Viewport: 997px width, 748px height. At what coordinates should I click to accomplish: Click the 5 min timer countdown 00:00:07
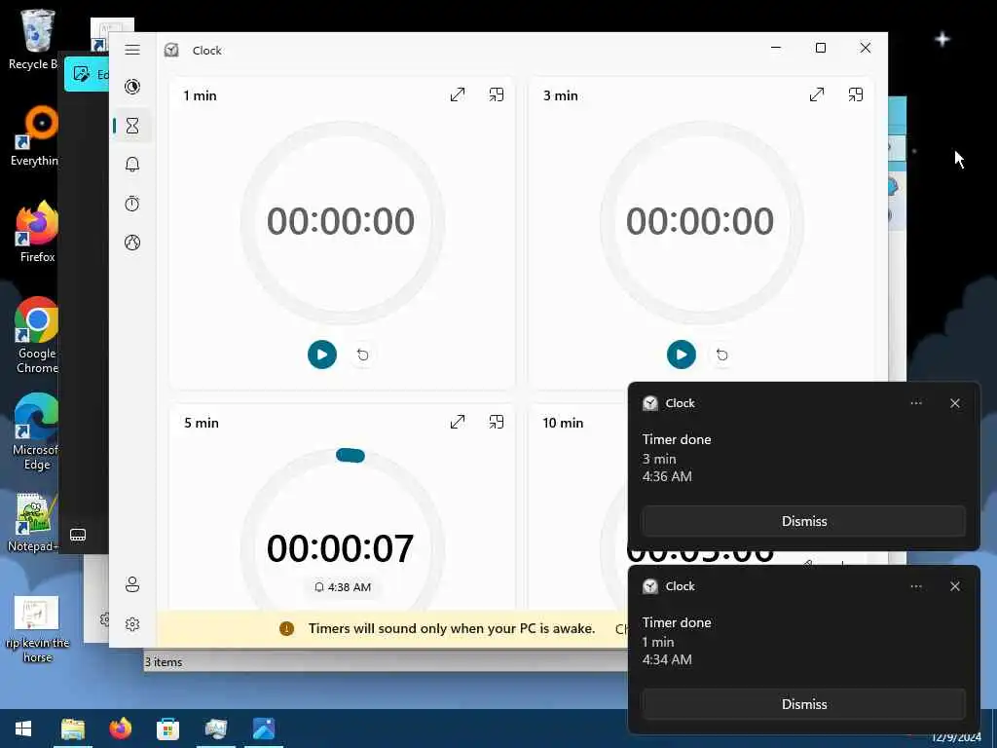click(340, 548)
